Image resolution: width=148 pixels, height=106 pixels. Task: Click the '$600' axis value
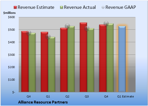click(x=11, y=17)
